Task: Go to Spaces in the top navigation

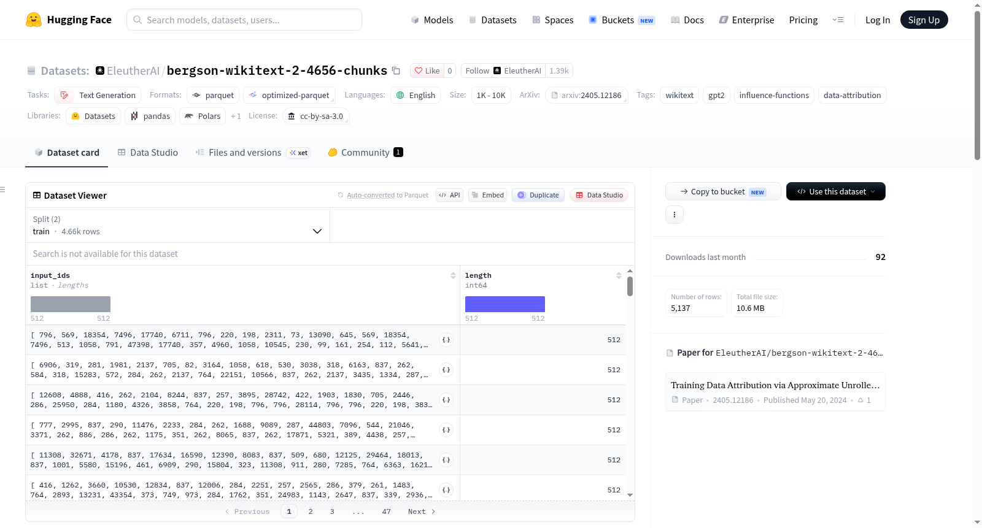Action: pos(553,20)
